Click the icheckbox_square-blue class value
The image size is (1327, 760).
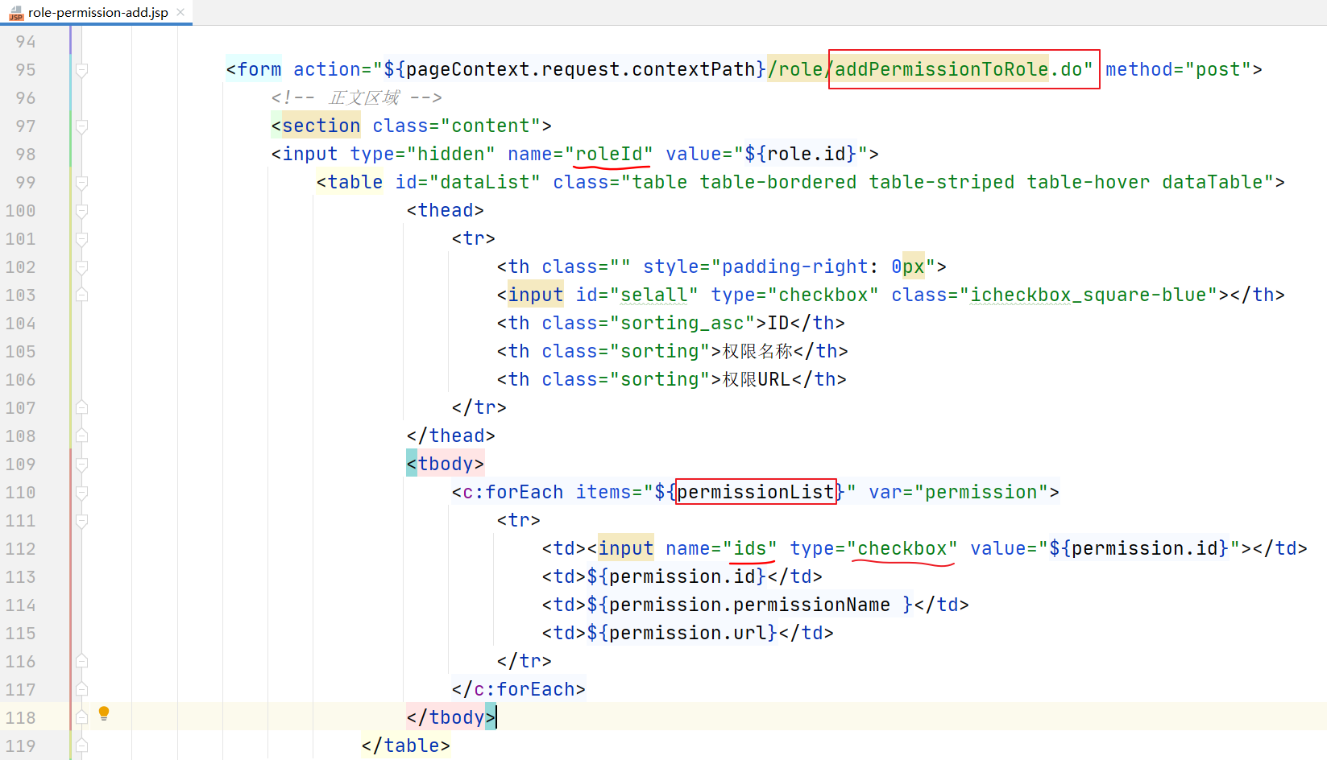coord(1088,295)
